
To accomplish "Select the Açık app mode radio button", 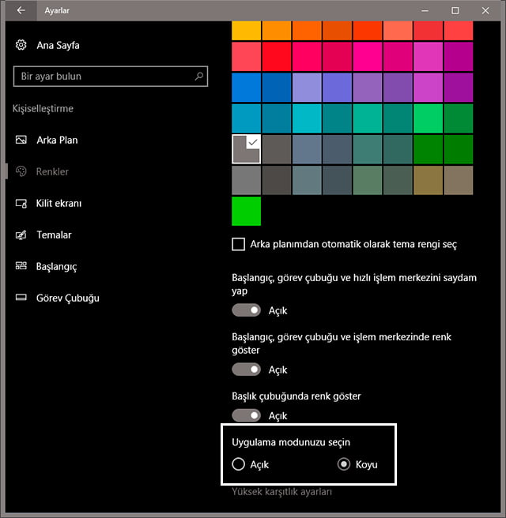I will (239, 464).
